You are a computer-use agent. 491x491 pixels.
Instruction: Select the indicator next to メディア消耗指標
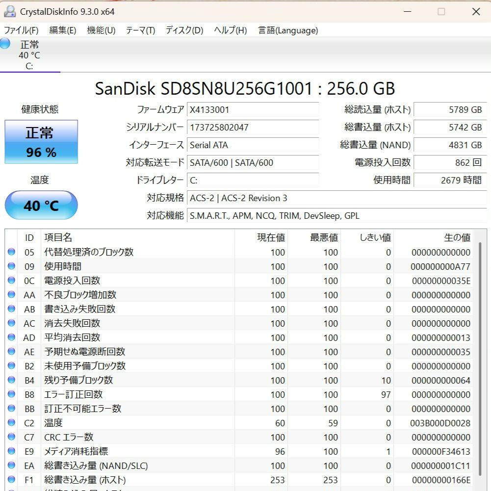[12, 451]
